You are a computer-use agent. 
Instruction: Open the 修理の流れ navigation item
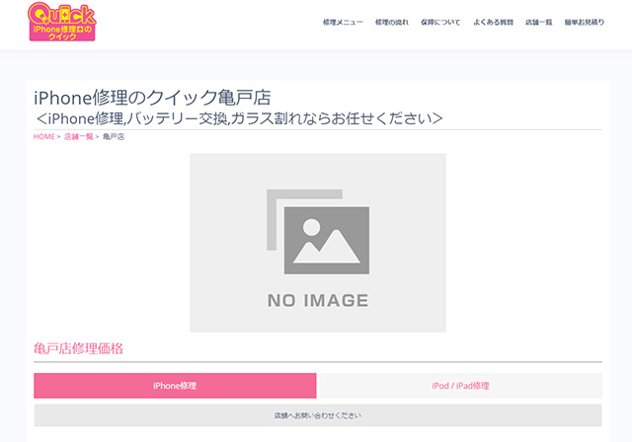tap(392, 23)
